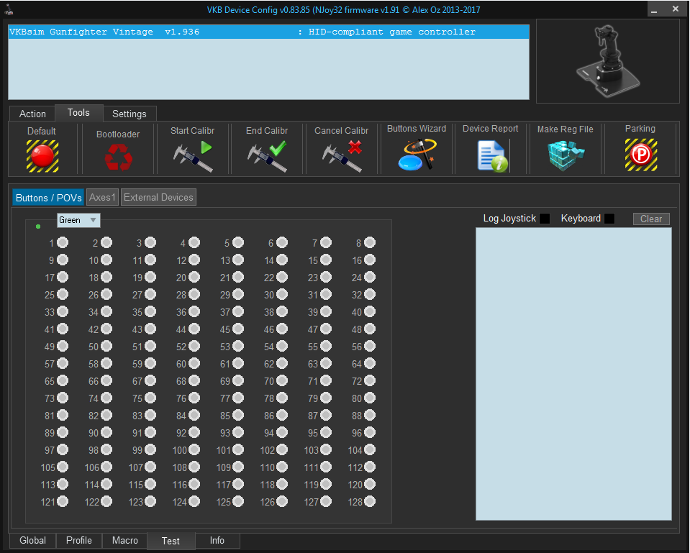Click the joystick device thumbnail image
Image resolution: width=690 pixels, height=553 pixels.
pos(607,61)
